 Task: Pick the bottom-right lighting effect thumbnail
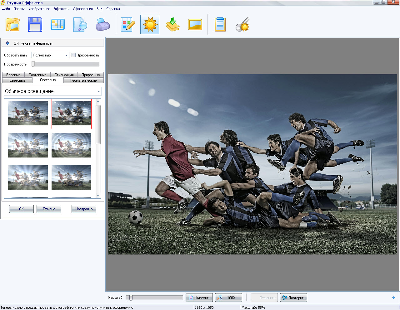(x=71, y=177)
